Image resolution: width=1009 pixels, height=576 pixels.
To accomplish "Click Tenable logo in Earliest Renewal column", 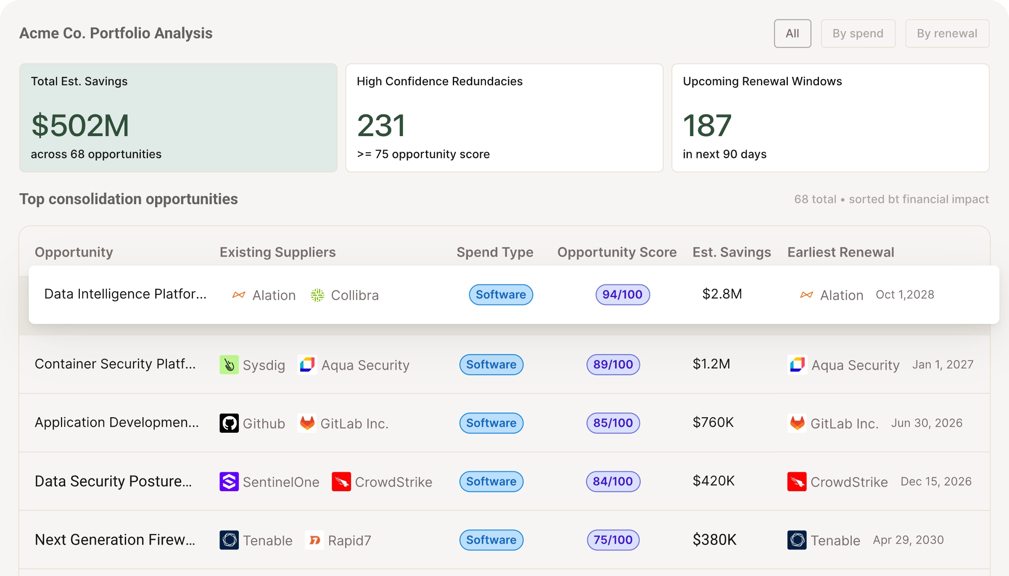I will [797, 540].
